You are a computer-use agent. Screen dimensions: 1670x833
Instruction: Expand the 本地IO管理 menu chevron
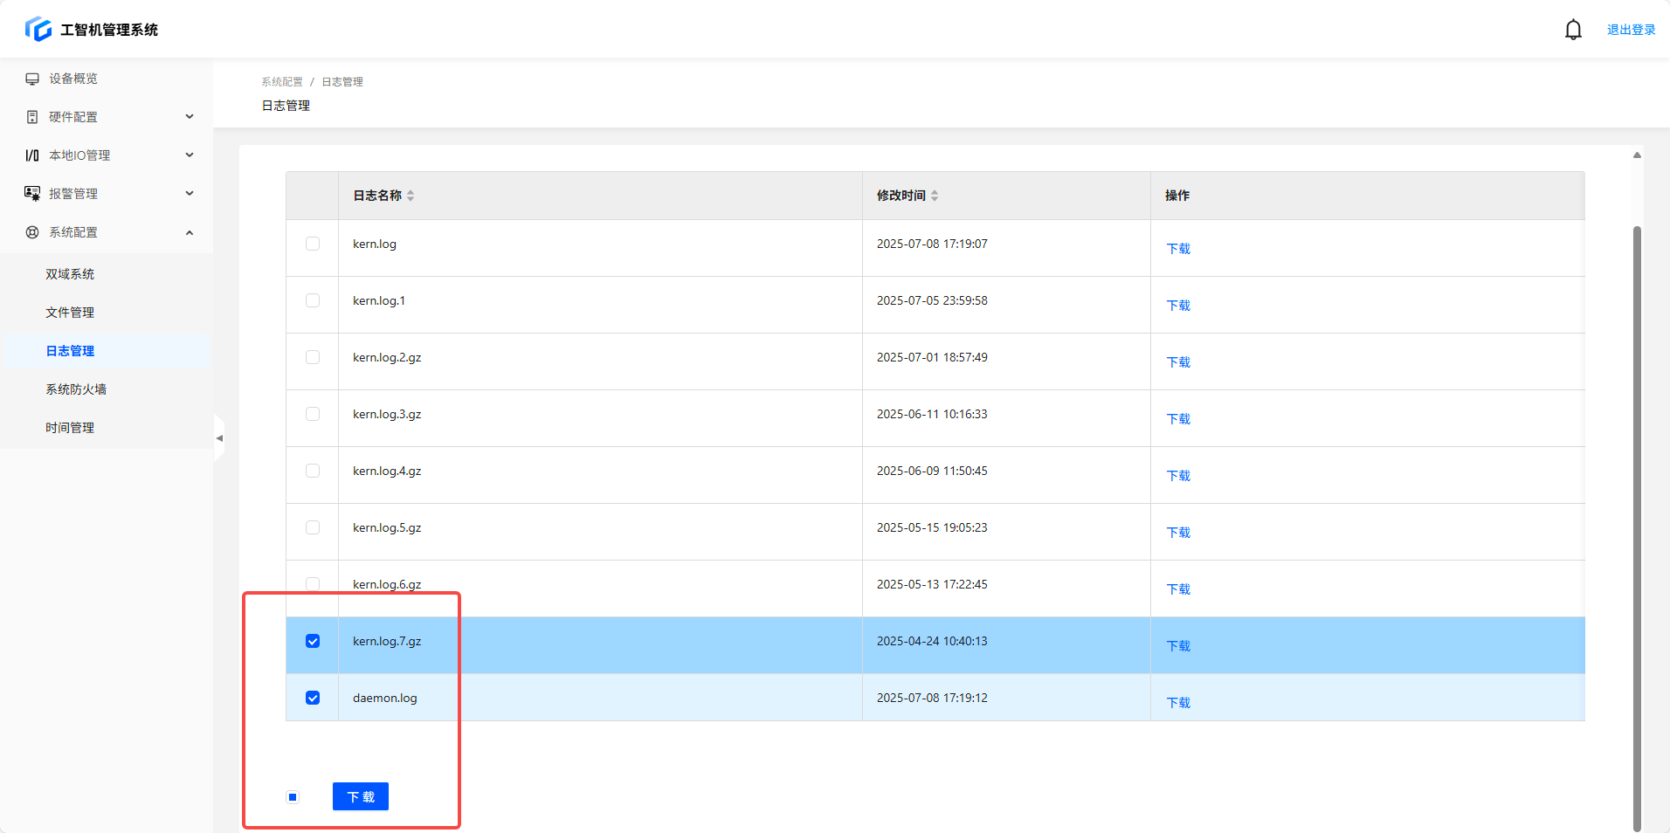click(x=190, y=155)
